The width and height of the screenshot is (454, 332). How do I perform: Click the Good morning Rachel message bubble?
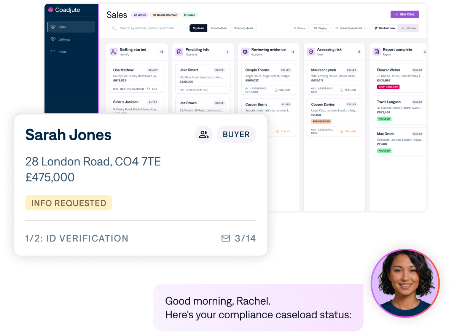[258, 308]
